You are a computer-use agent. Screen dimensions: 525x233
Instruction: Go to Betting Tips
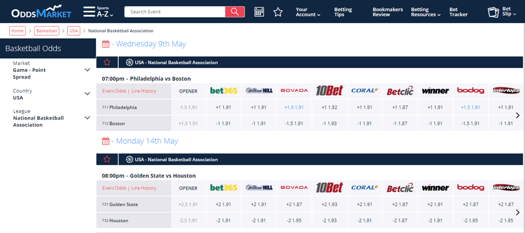(343, 12)
